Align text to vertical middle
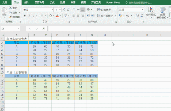The height and width of the screenshot is (111, 171). 78,10
